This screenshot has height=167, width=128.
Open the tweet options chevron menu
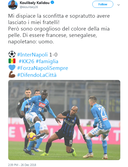point(118,5)
